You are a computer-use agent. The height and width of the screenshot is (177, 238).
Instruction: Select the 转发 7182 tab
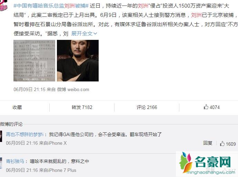82,107
